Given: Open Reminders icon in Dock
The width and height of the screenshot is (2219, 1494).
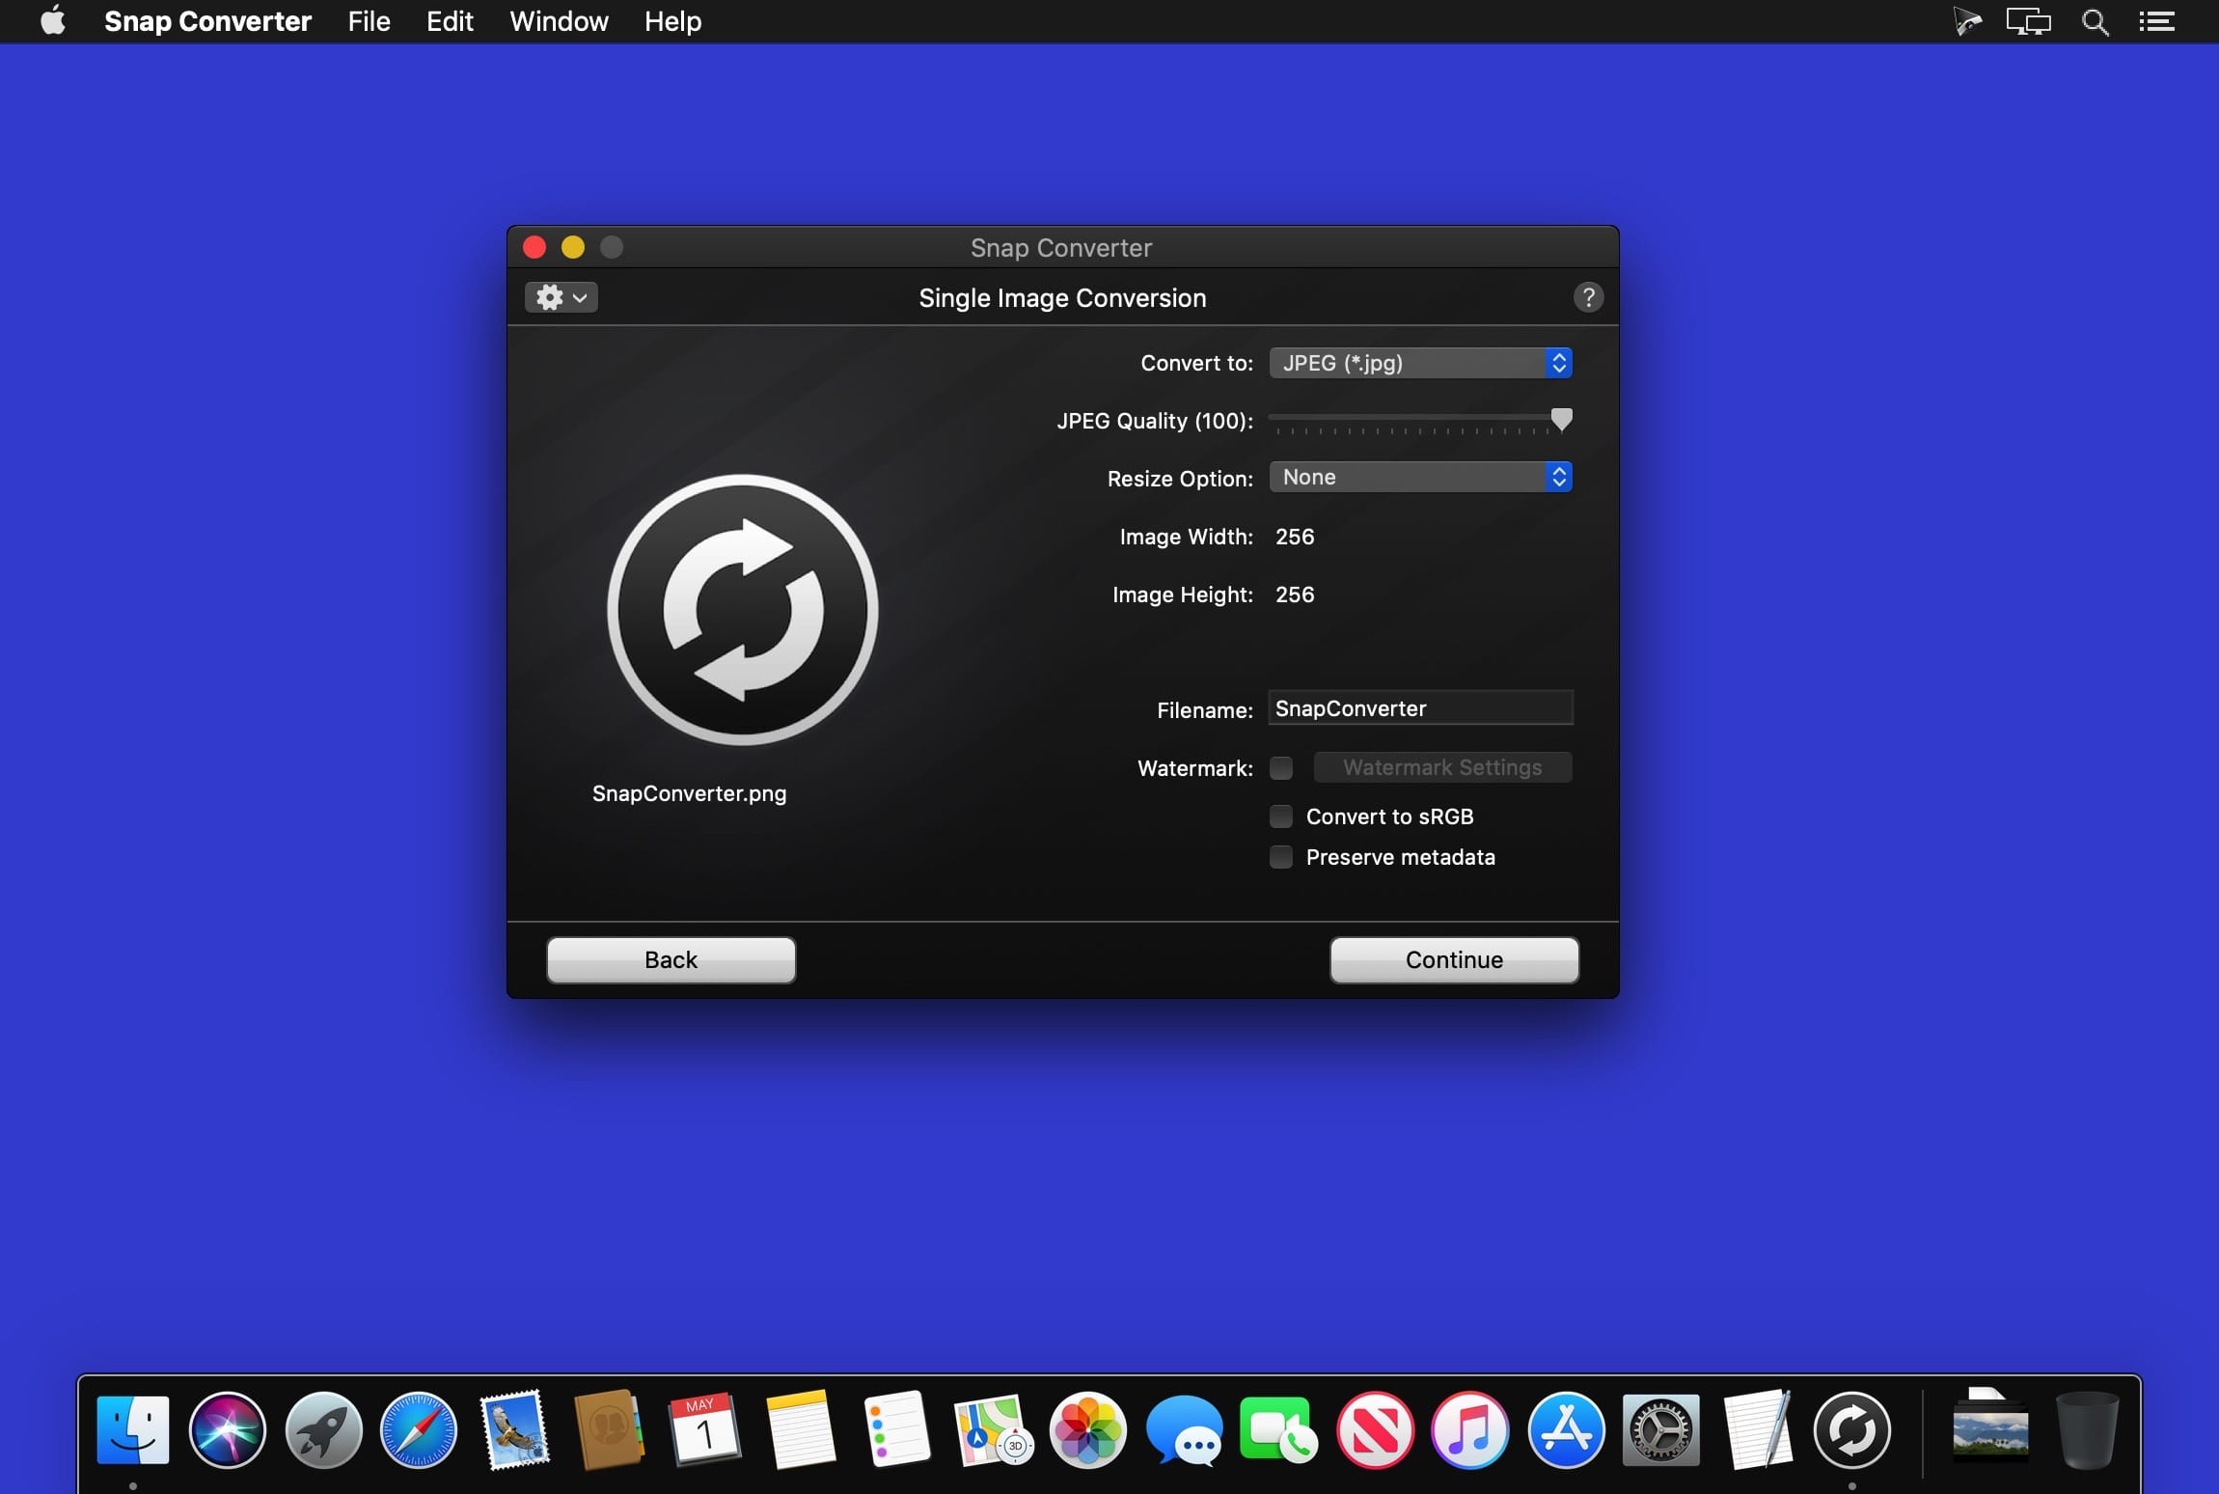Looking at the screenshot, I should point(896,1430).
